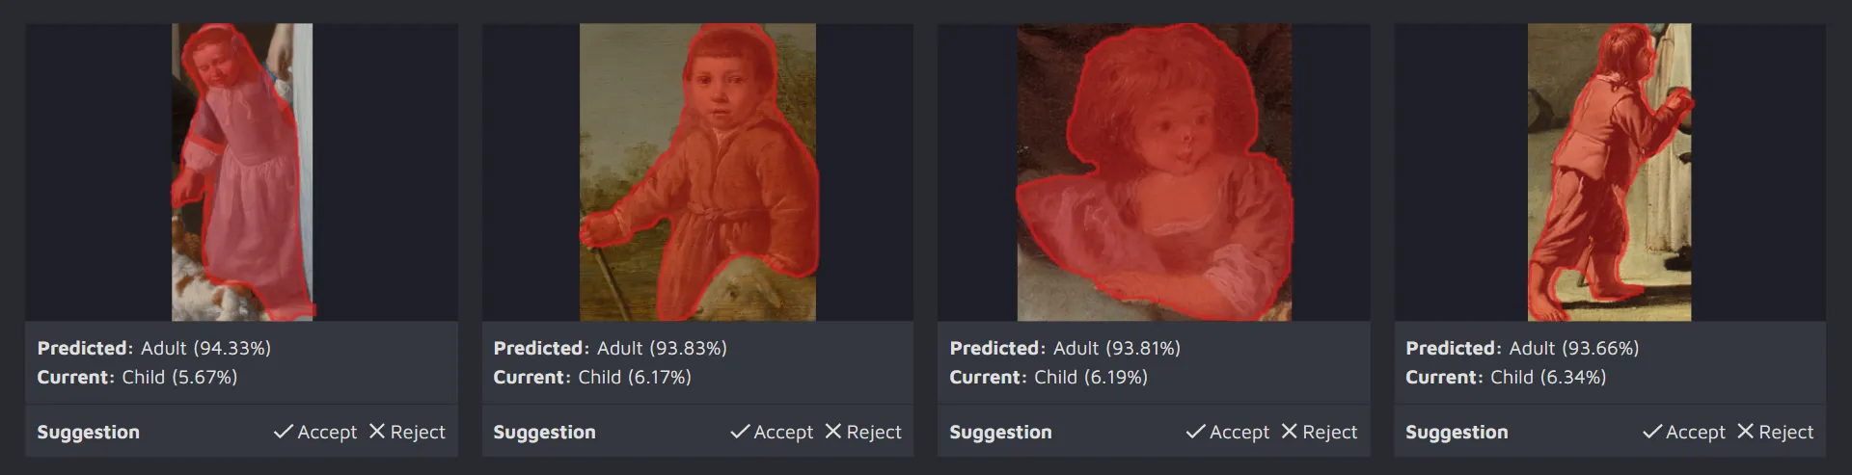Reject the 93.66% Adult suggestion
Screen dimensions: 1852x475
[x=1776, y=432]
